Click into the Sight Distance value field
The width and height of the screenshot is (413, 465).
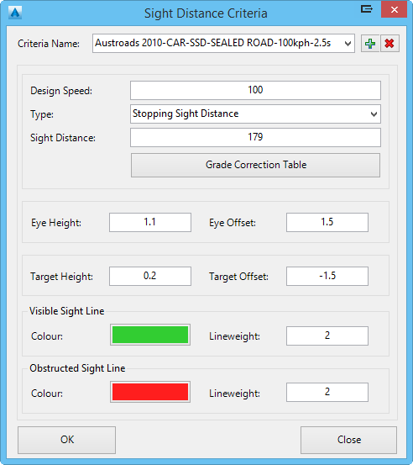click(255, 137)
